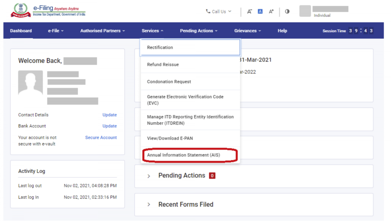Open the Help tab in navigation
The width and height of the screenshot is (391, 221).
(x=282, y=31)
